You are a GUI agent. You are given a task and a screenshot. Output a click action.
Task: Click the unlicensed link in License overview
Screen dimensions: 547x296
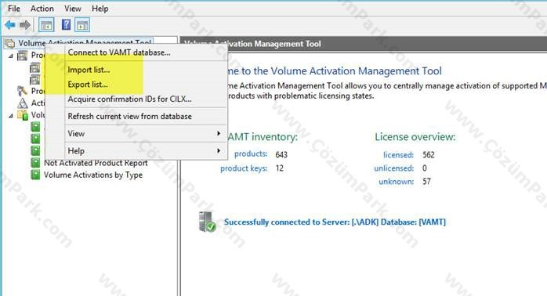point(394,168)
